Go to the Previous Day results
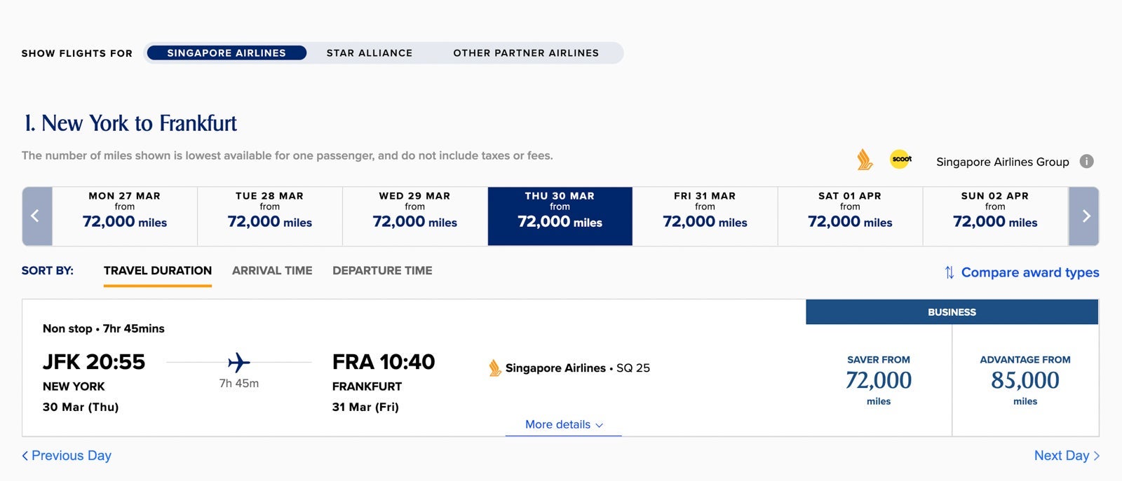Screen dimensions: 1122x481 click(x=67, y=455)
